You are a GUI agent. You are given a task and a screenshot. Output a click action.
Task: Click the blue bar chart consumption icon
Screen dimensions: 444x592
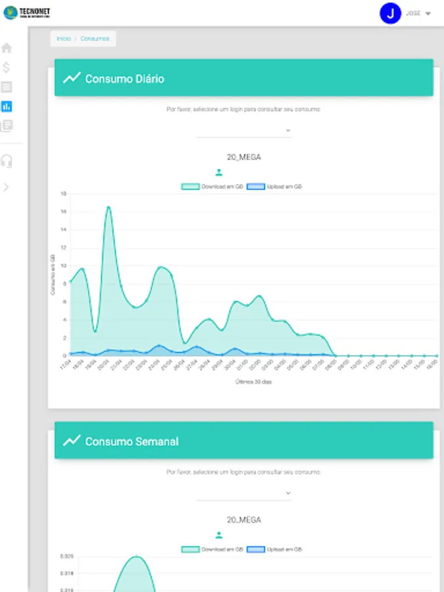click(7, 107)
